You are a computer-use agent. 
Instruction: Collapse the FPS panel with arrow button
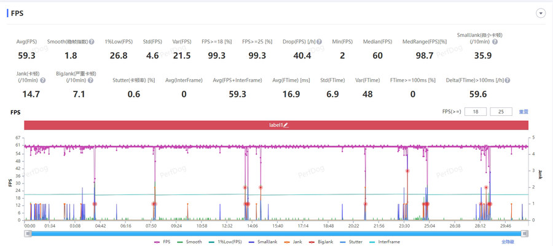click(x=540, y=13)
